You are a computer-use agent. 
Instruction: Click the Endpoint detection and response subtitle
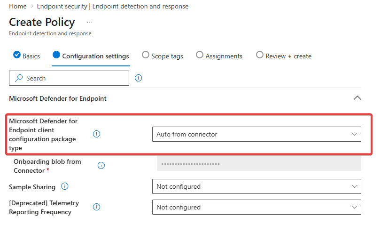tap(50, 33)
